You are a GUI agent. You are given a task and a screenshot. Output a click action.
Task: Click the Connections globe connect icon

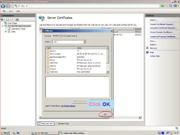[2, 19]
